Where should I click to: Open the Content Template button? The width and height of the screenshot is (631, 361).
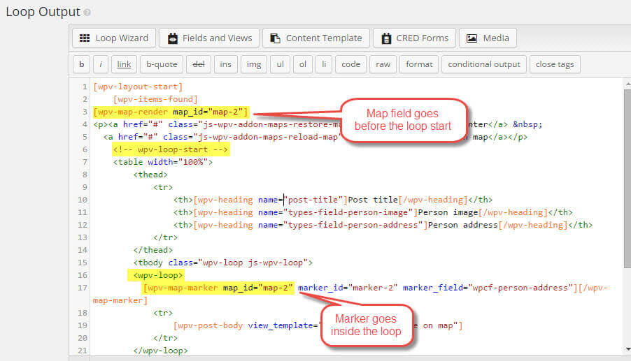[316, 38]
